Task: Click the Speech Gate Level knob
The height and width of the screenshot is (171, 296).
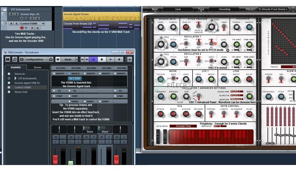Action: pos(161,27)
